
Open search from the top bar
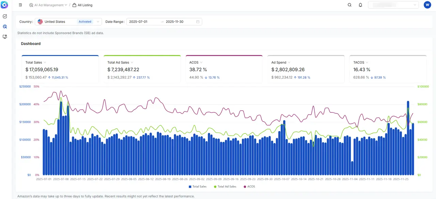point(349,5)
